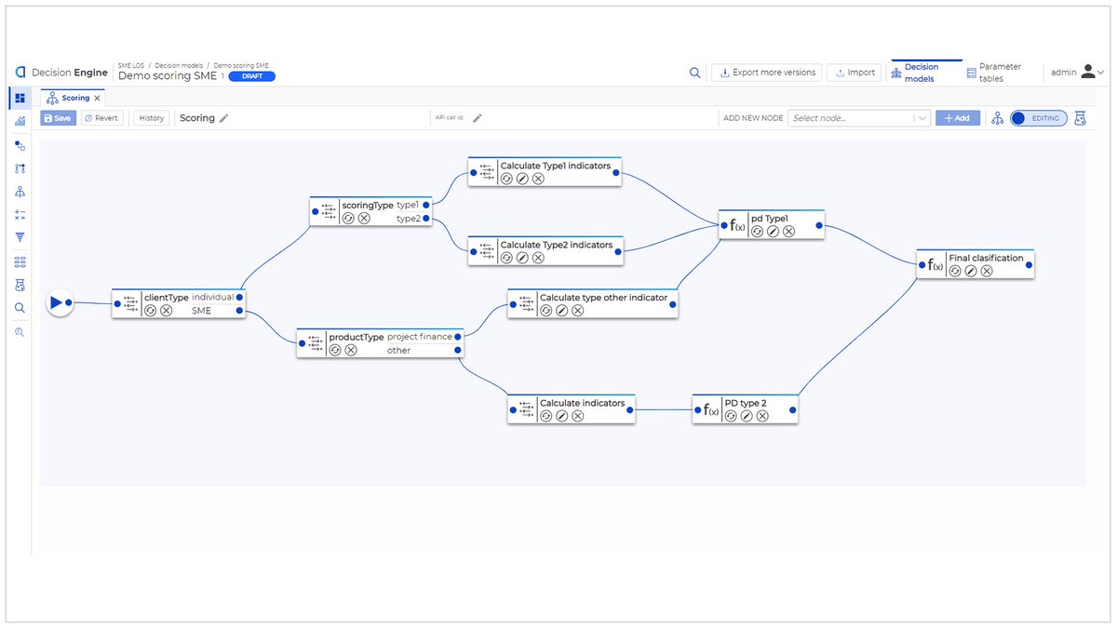Viewport: 1117px width, 628px height.
Task: Click the Decision models breadcrumb link
Action: click(x=181, y=65)
